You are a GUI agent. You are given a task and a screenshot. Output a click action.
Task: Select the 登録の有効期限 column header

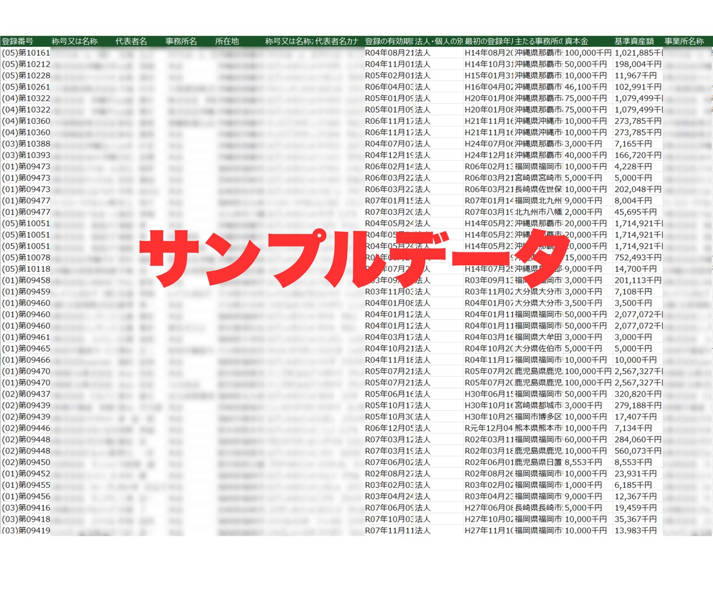pyautogui.click(x=389, y=41)
